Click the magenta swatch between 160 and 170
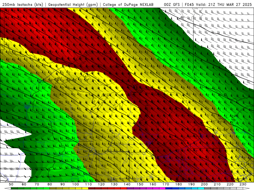254x190 pixels. 163,188
